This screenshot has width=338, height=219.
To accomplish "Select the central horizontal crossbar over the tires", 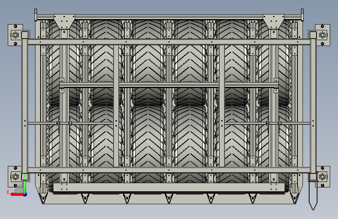I will click(169, 85).
